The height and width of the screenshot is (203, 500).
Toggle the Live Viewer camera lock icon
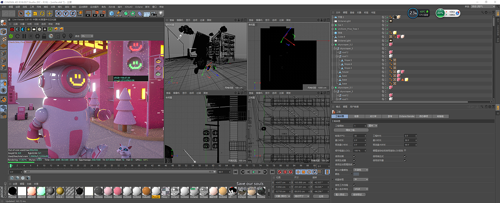coord(45,36)
